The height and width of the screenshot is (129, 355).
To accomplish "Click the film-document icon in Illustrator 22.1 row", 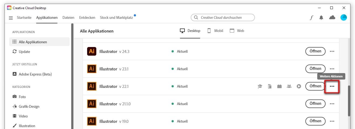I will [269, 86].
